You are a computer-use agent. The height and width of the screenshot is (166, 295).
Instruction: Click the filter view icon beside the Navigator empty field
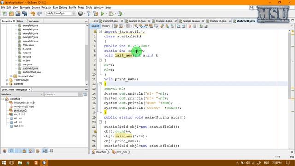85,94
